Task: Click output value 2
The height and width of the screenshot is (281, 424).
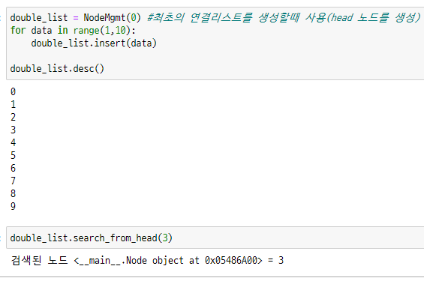Action: coord(14,117)
